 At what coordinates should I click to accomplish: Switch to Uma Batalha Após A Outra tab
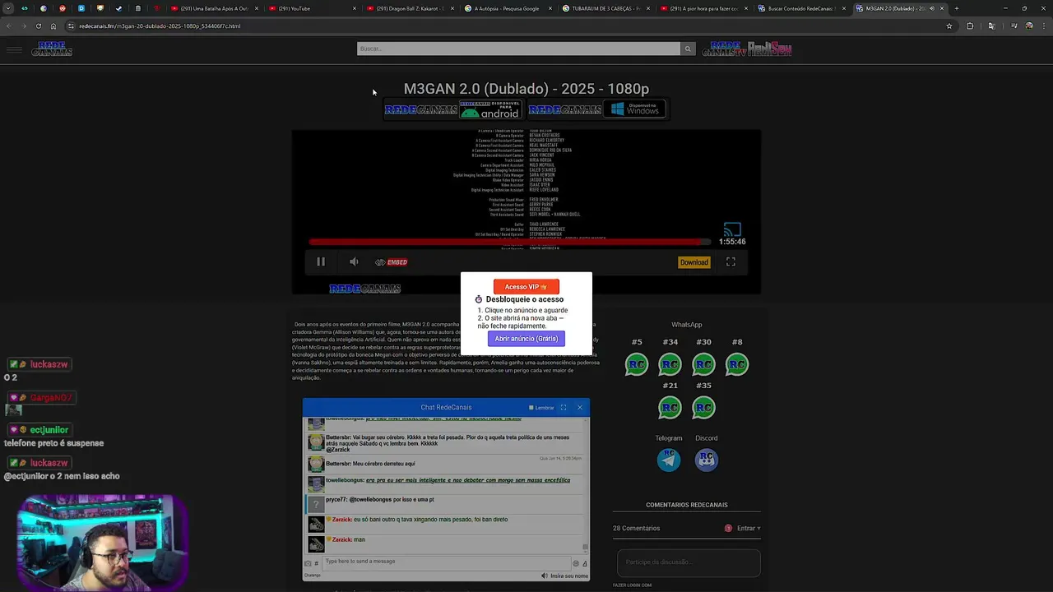pyautogui.click(x=214, y=8)
